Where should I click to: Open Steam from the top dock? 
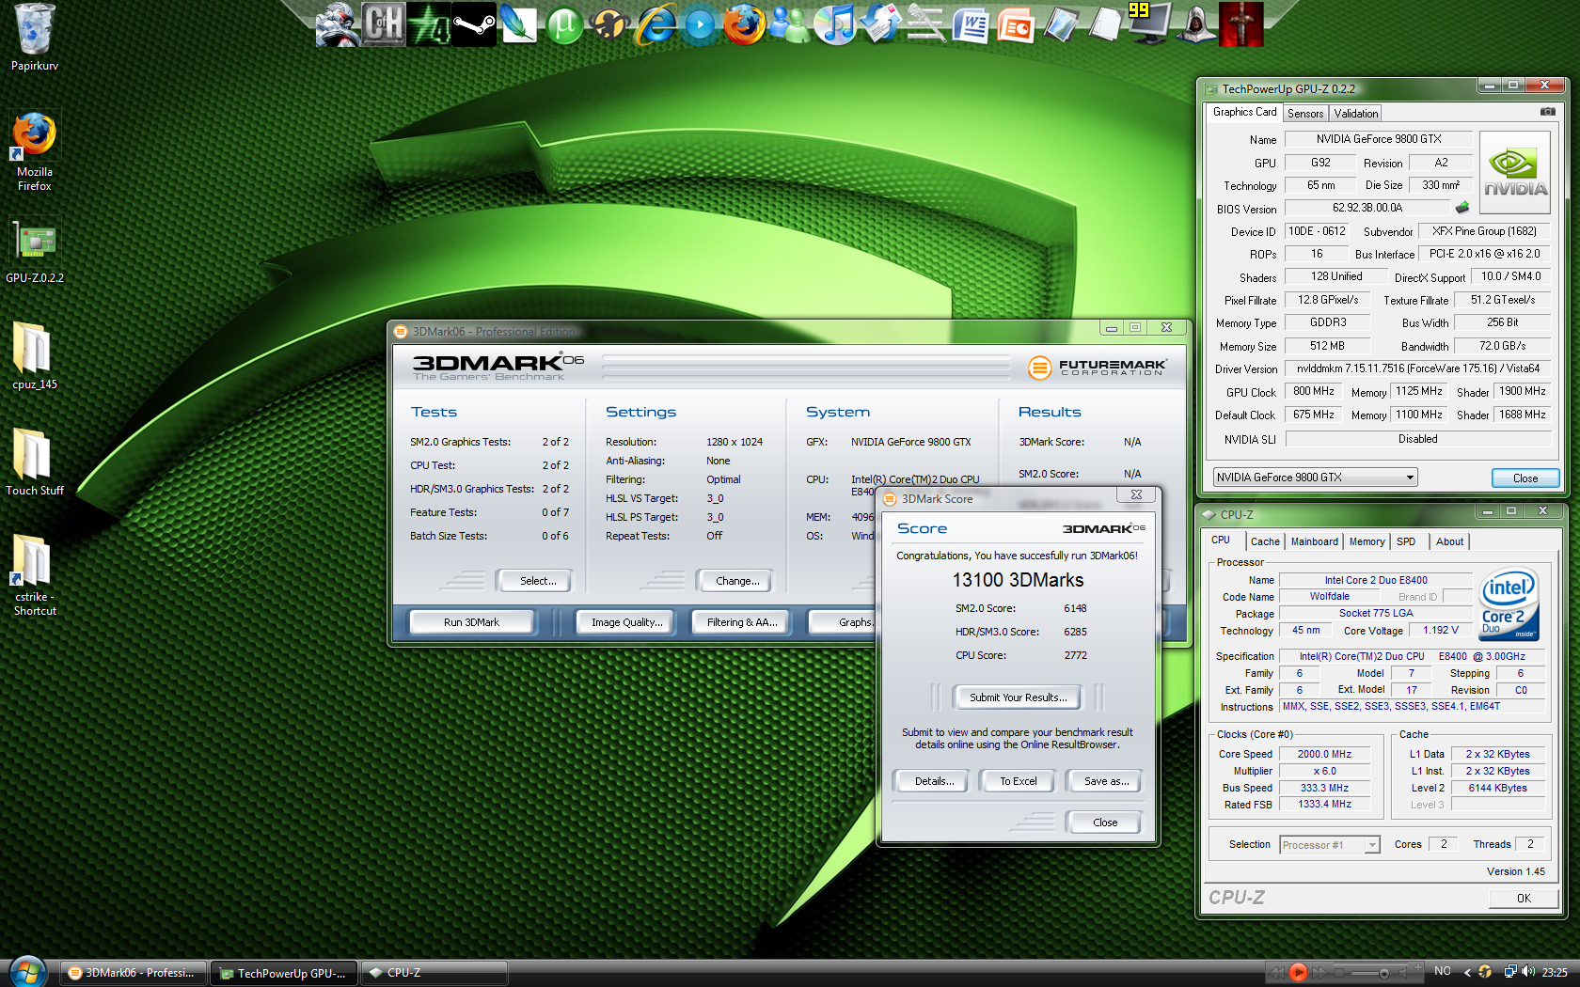pyautogui.click(x=473, y=24)
